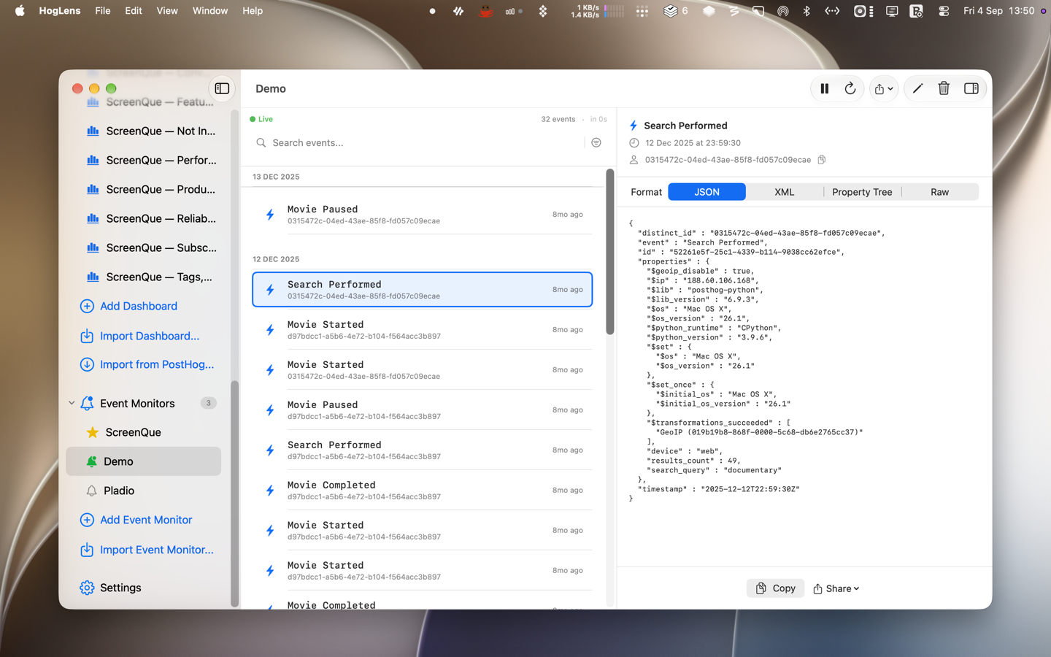Open the Edit menu

pos(134,11)
